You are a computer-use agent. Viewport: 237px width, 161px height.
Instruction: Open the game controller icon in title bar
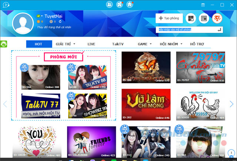120,4
